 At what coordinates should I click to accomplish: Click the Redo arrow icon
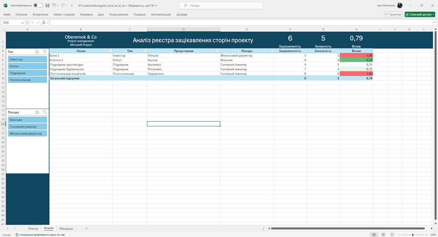pyautogui.click(x=63, y=6)
